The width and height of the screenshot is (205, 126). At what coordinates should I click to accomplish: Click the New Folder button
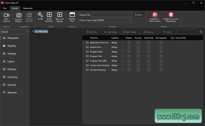point(129,32)
